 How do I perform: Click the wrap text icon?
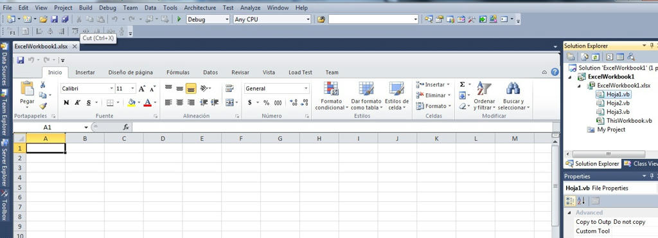229,88
